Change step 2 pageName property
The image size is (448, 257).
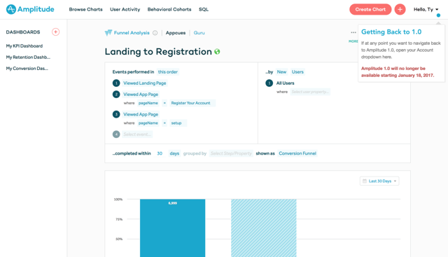[x=148, y=103]
